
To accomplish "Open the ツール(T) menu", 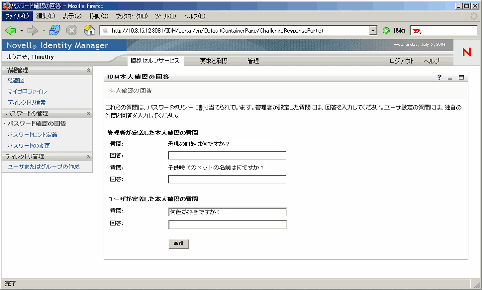I will pos(165,16).
